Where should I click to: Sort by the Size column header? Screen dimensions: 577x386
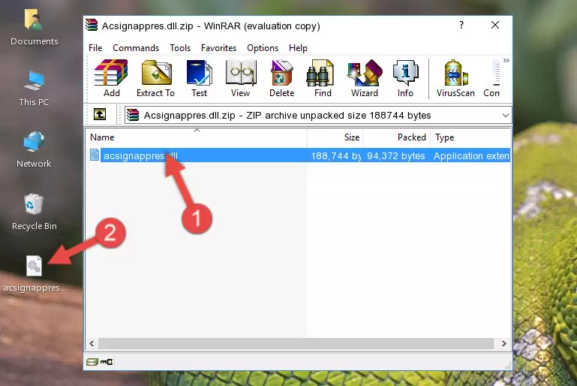[x=335, y=137]
